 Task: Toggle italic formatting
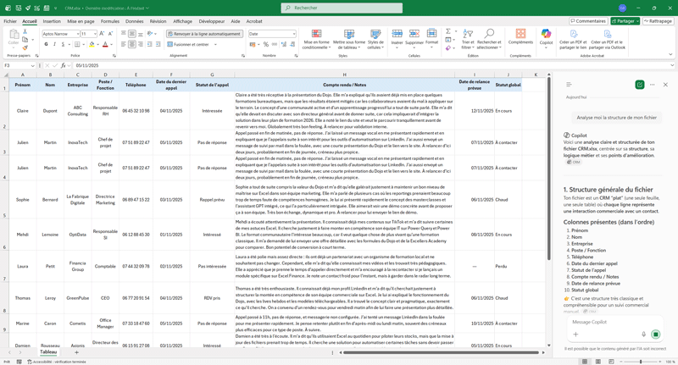(53, 45)
